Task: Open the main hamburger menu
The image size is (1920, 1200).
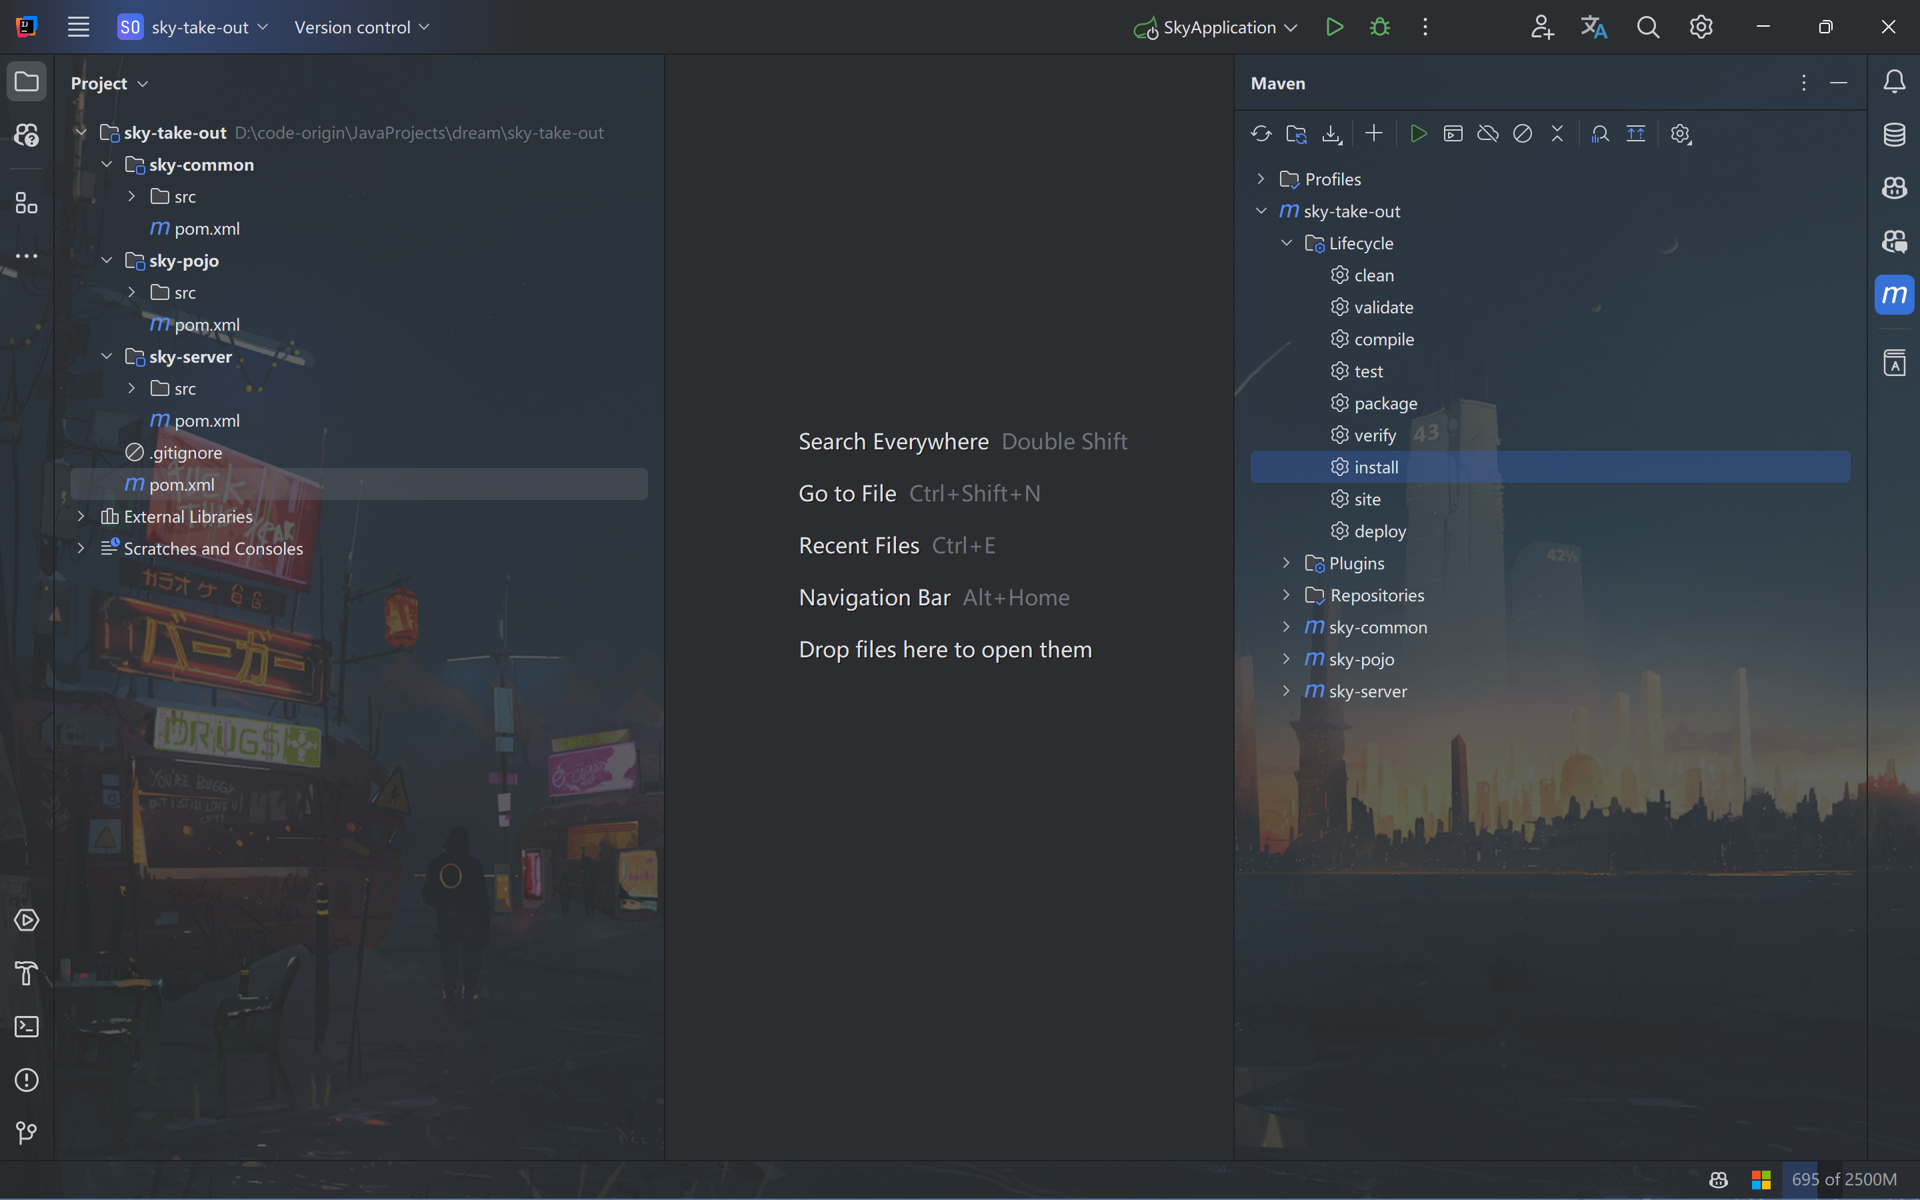Action: pyautogui.click(x=78, y=27)
